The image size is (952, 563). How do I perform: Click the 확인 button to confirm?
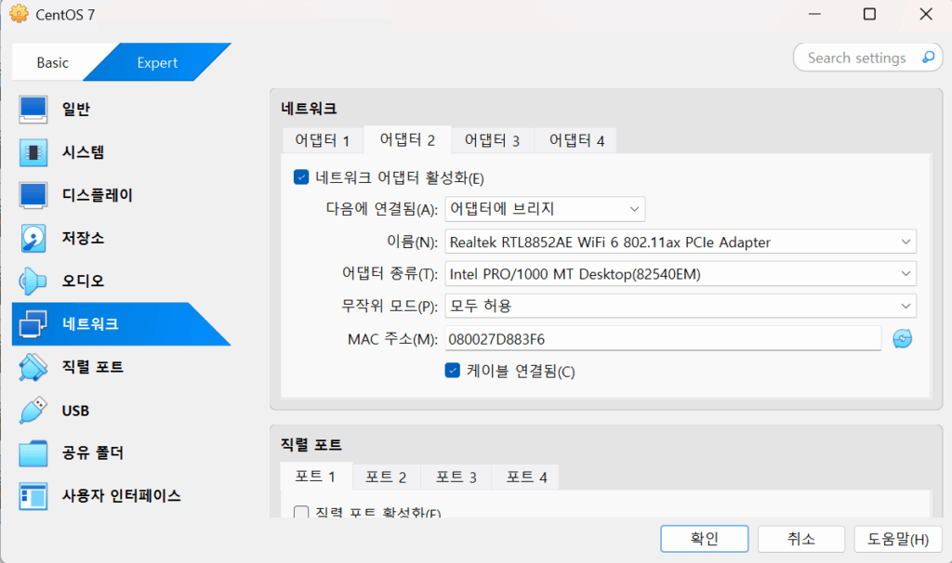(x=704, y=538)
